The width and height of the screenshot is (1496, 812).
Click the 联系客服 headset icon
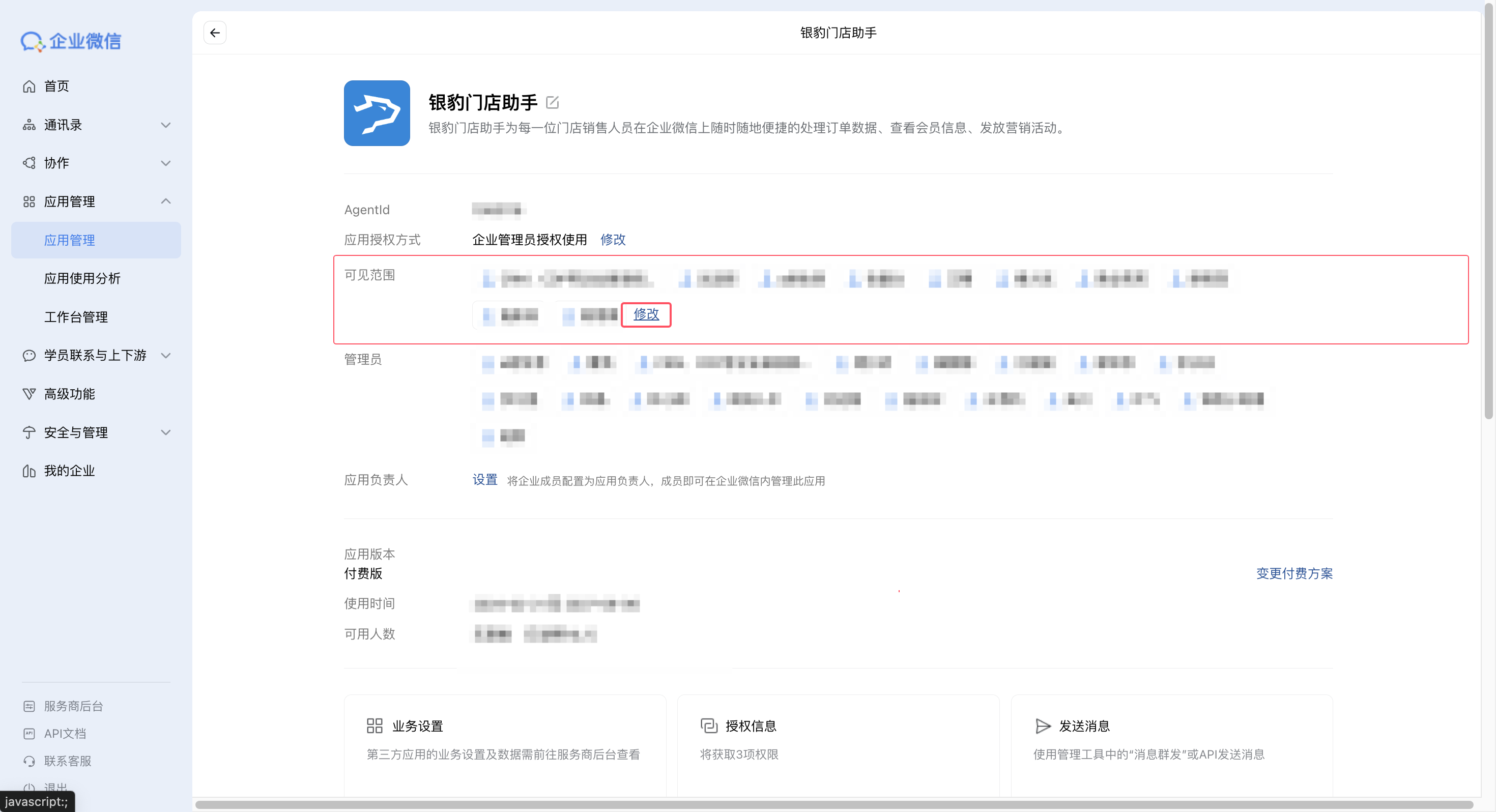(x=29, y=761)
